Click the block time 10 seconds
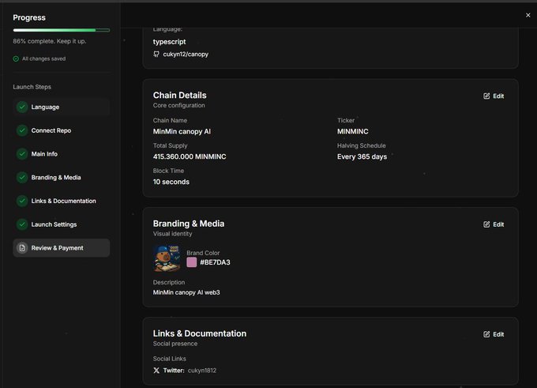Screen dimensions: 537x388 pyautogui.click(x=171, y=182)
